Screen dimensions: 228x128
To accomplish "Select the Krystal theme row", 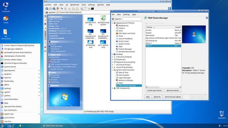I will (x=163, y=33).
